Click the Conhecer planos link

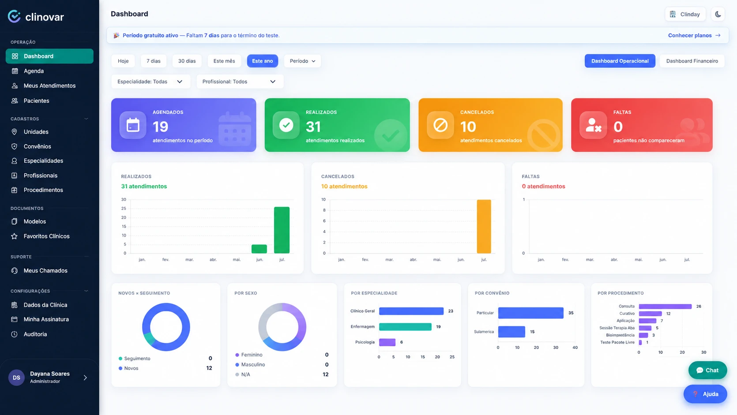pyautogui.click(x=694, y=35)
